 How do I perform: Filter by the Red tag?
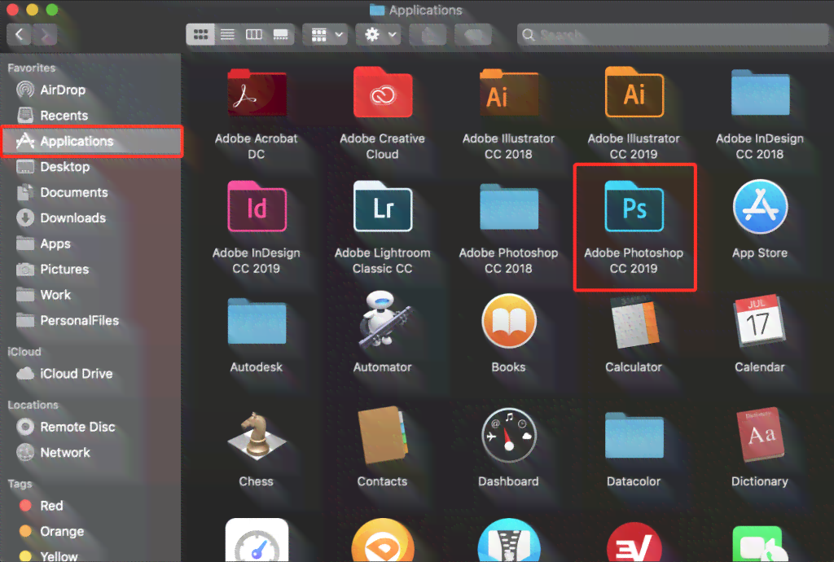click(90, 506)
